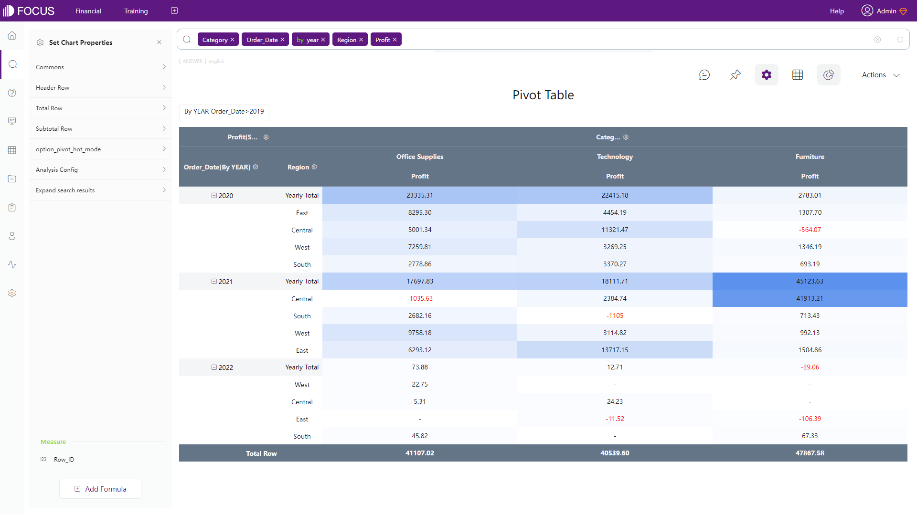
Task: Open the Profit header gear icon
Action: [x=266, y=137]
